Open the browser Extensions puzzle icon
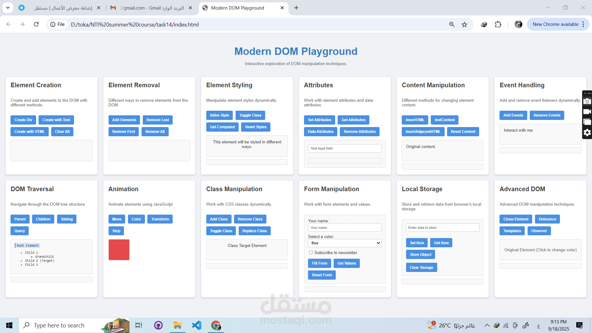592x333 pixels. click(x=498, y=24)
